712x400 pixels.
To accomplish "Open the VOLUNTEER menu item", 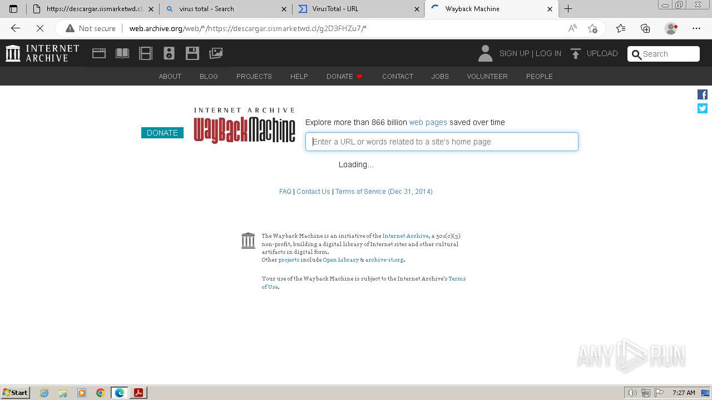I will click(487, 76).
